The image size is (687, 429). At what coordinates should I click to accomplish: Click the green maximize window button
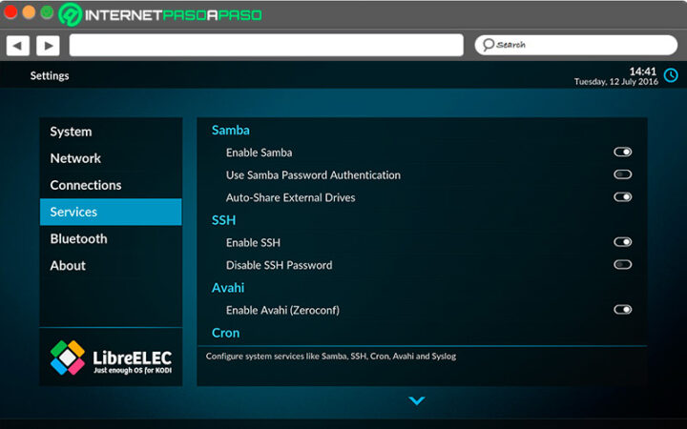(47, 11)
